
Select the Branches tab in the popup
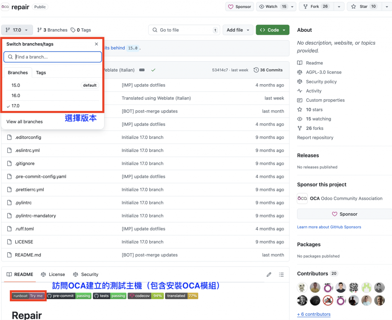(x=18, y=72)
